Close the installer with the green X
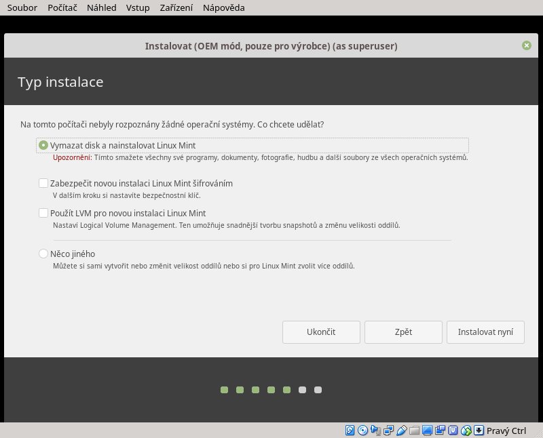The height and width of the screenshot is (438, 543). (527, 45)
